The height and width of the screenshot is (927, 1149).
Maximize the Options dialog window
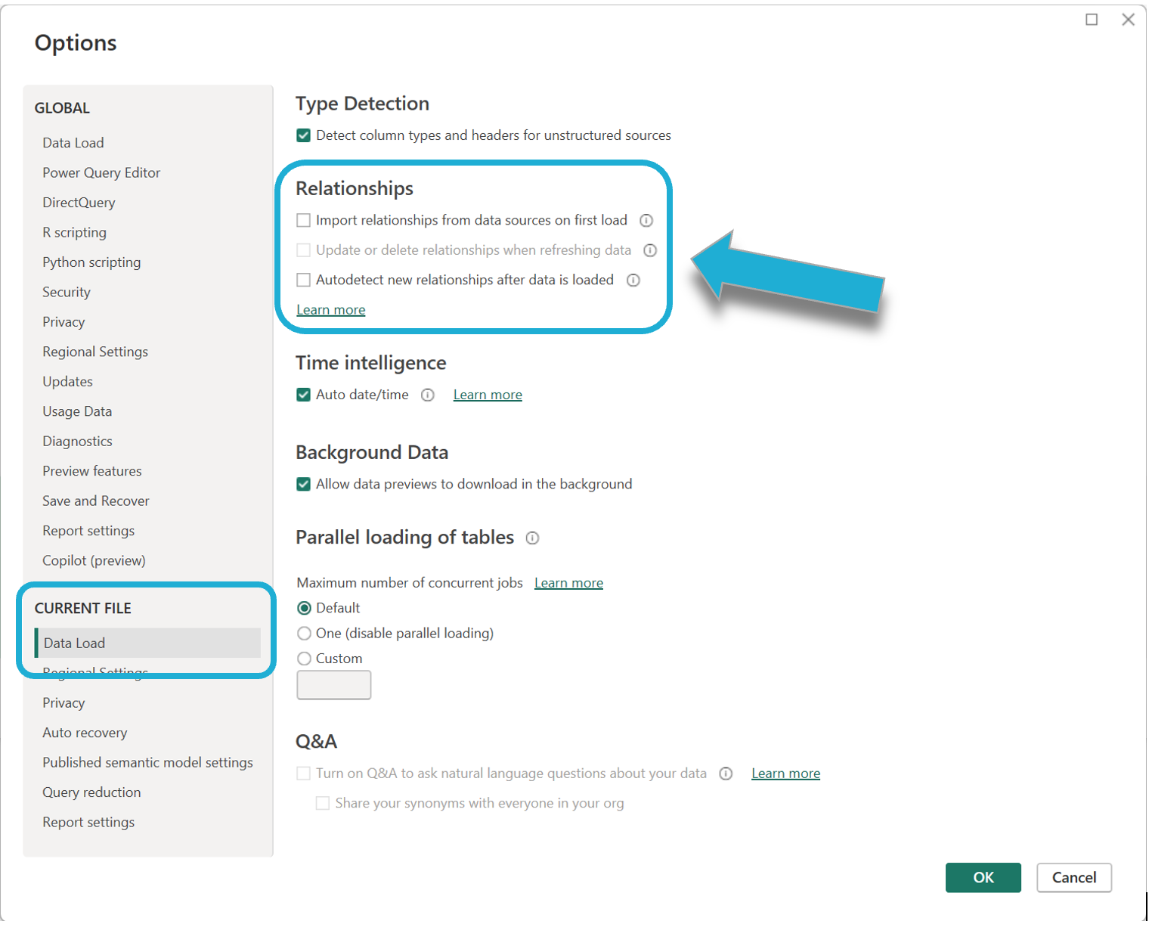(x=1092, y=20)
